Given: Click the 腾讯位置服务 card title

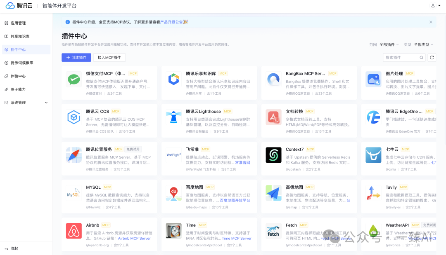Looking at the screenshot, I should tap(99, 149).
